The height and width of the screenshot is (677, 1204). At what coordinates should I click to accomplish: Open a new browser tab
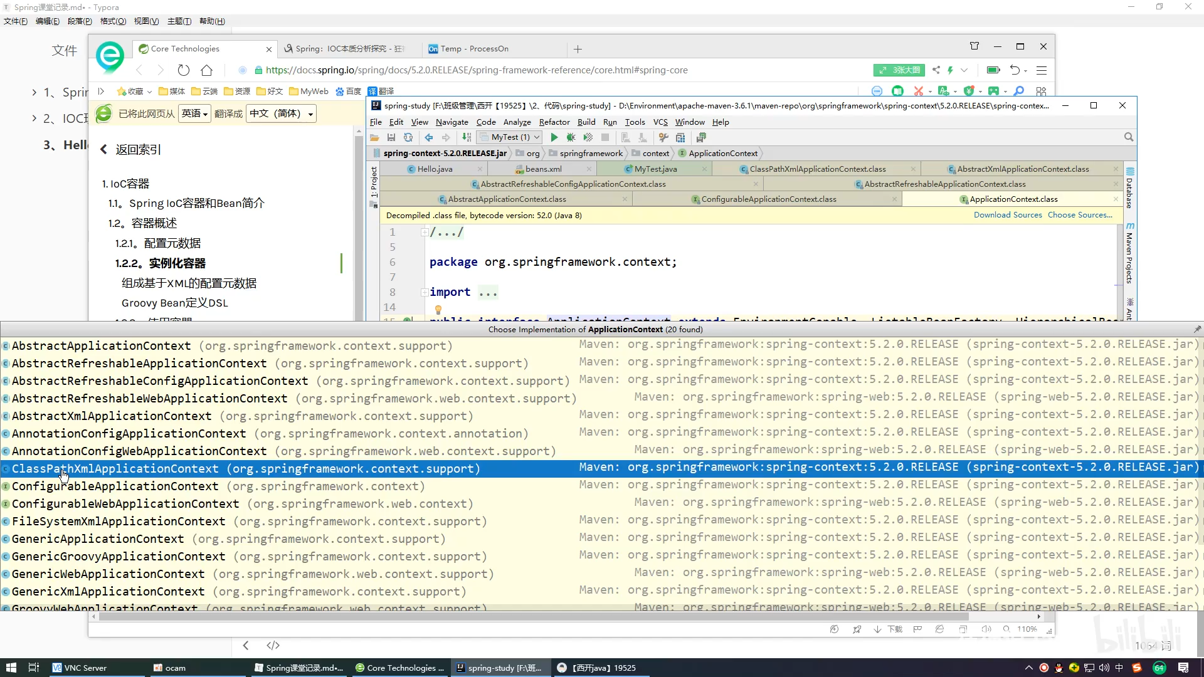click(578, 49)
